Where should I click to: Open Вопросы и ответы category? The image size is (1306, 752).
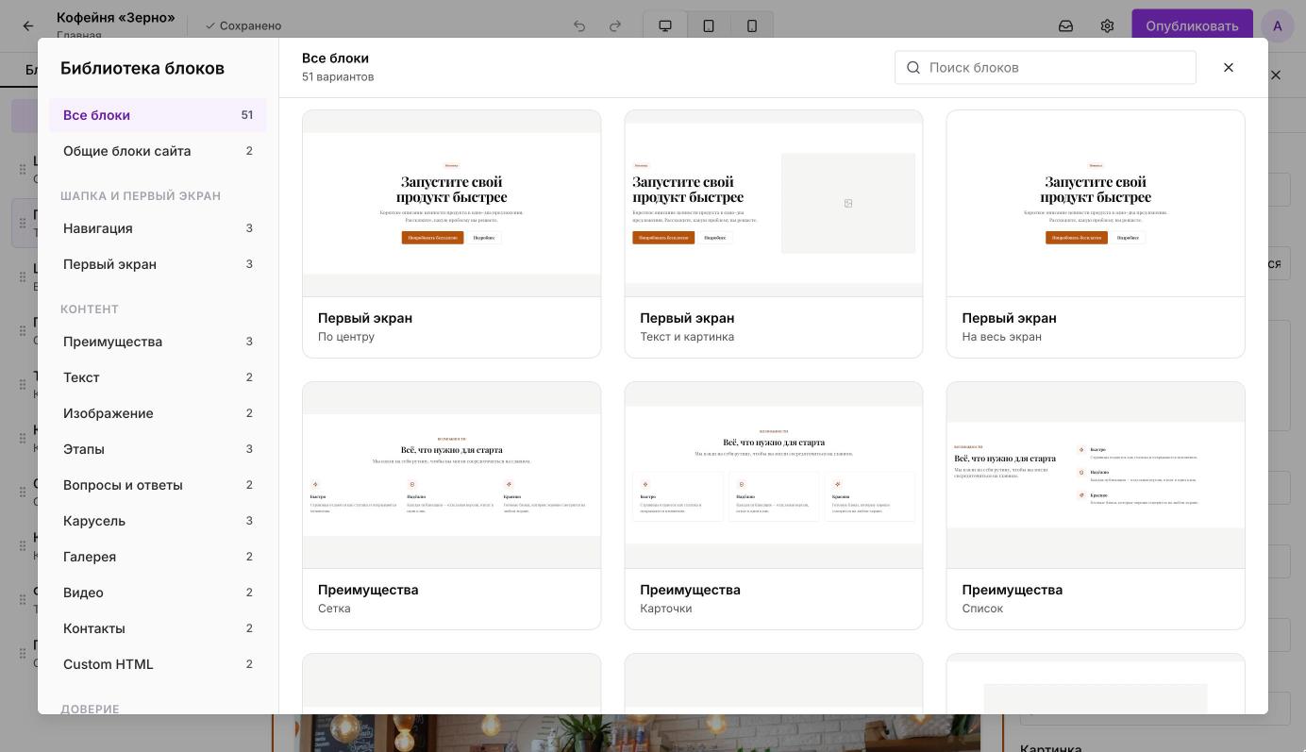(x=158, y=485)
